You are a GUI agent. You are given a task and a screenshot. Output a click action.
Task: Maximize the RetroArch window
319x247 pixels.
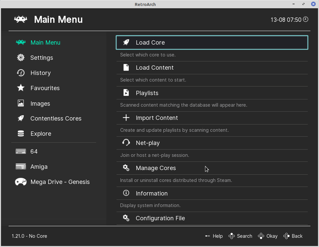tap(303, 4)
